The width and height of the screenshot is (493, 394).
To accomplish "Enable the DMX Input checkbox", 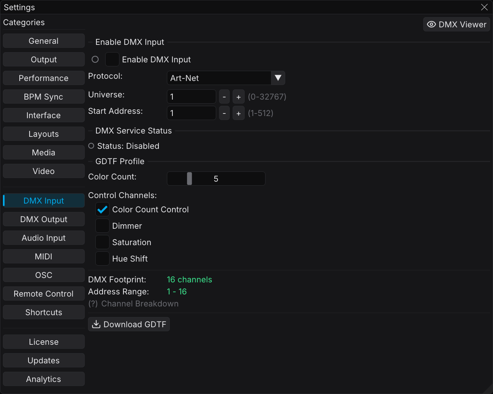I will tap(112, 59).
